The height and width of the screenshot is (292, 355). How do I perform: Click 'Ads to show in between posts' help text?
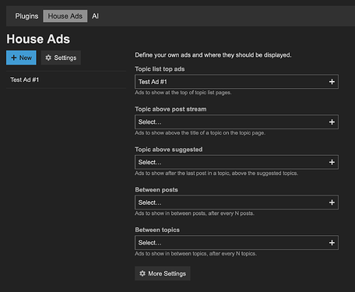195,213
